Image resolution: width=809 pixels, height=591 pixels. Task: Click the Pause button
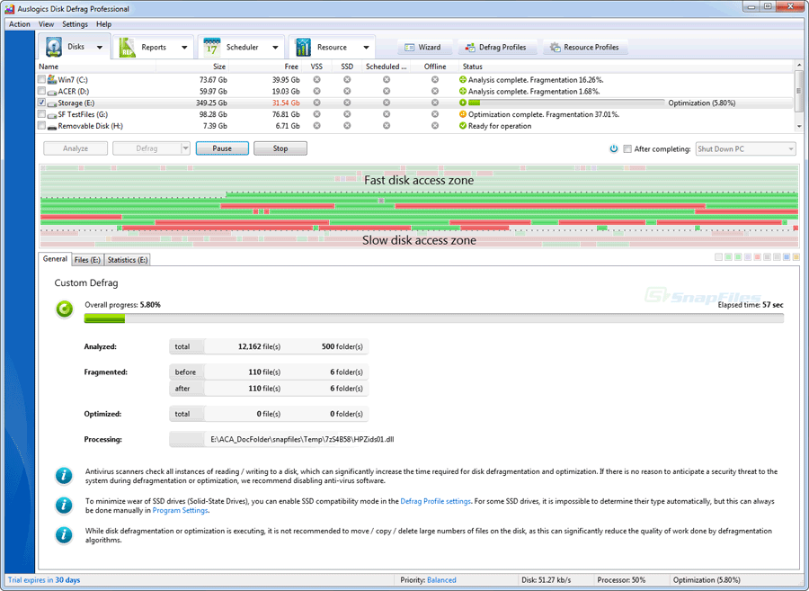[x=222, y=148]
